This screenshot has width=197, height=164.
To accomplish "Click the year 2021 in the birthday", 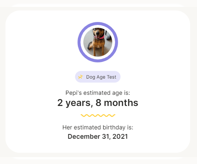I will (120, 136).
